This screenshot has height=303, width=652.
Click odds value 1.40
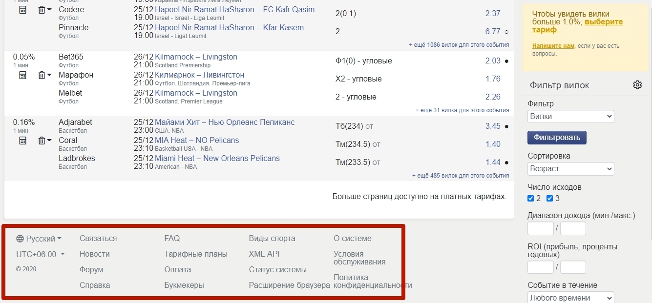pos(493,144)
